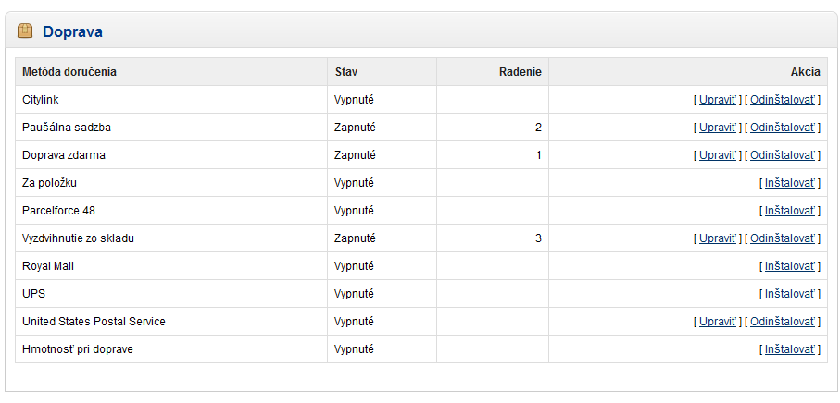Edit the Citylink shipping method
840x403 pixels.
coord(718,100)
